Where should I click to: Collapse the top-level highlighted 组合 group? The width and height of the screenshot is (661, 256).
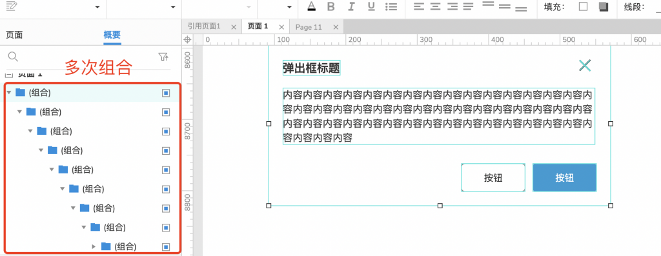click(9, 92)
